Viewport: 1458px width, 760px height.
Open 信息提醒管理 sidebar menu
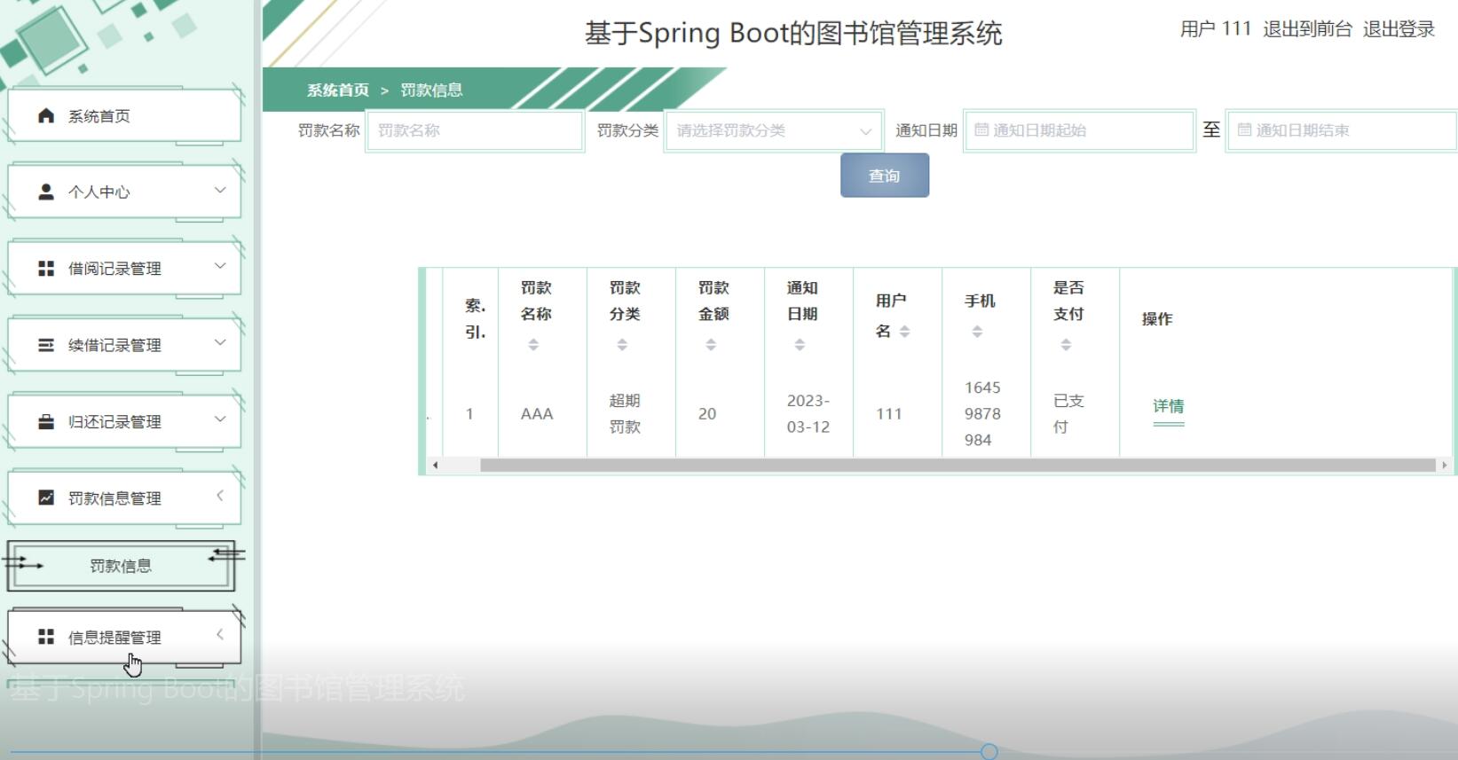point(124,638)
